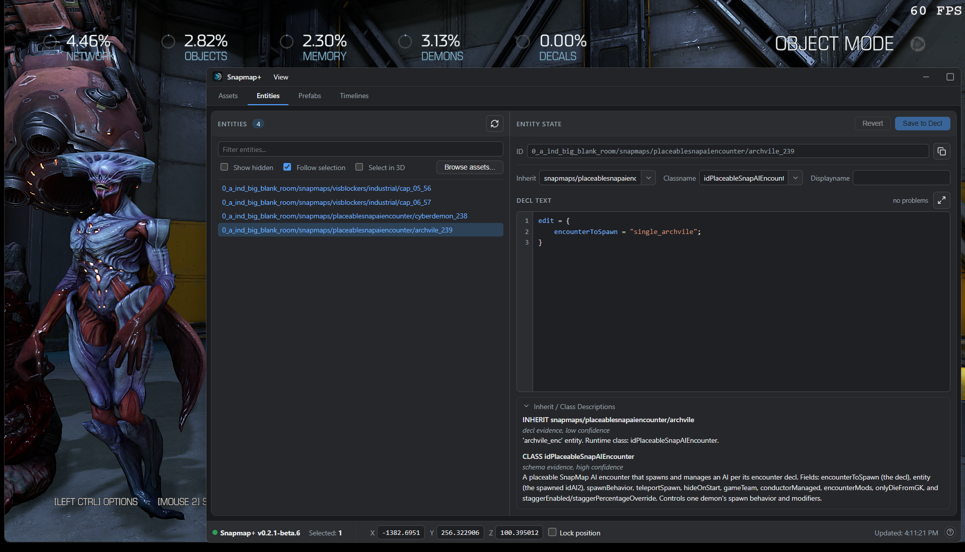
Task: Click the Snapmap+ app logo icon
Action: click(217, 77)
